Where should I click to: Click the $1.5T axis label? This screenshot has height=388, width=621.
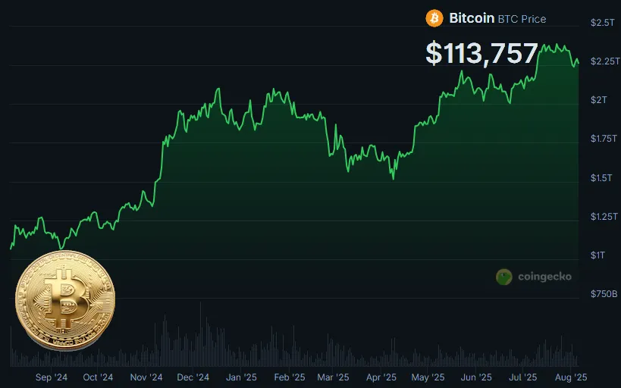pos(601,178)
